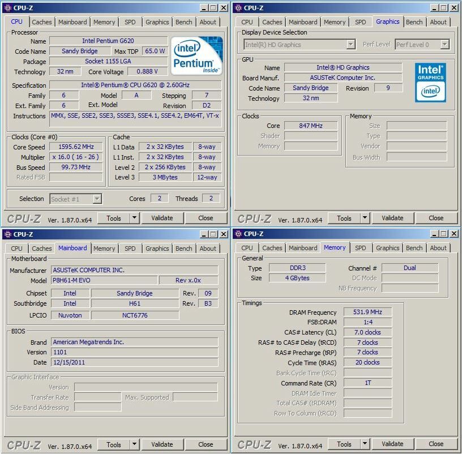Click the Multiplier value x 16.0 ( 16 - 26 )
Image resolution: width=462 pixels, height=454 pixels.
coord(76,157)
